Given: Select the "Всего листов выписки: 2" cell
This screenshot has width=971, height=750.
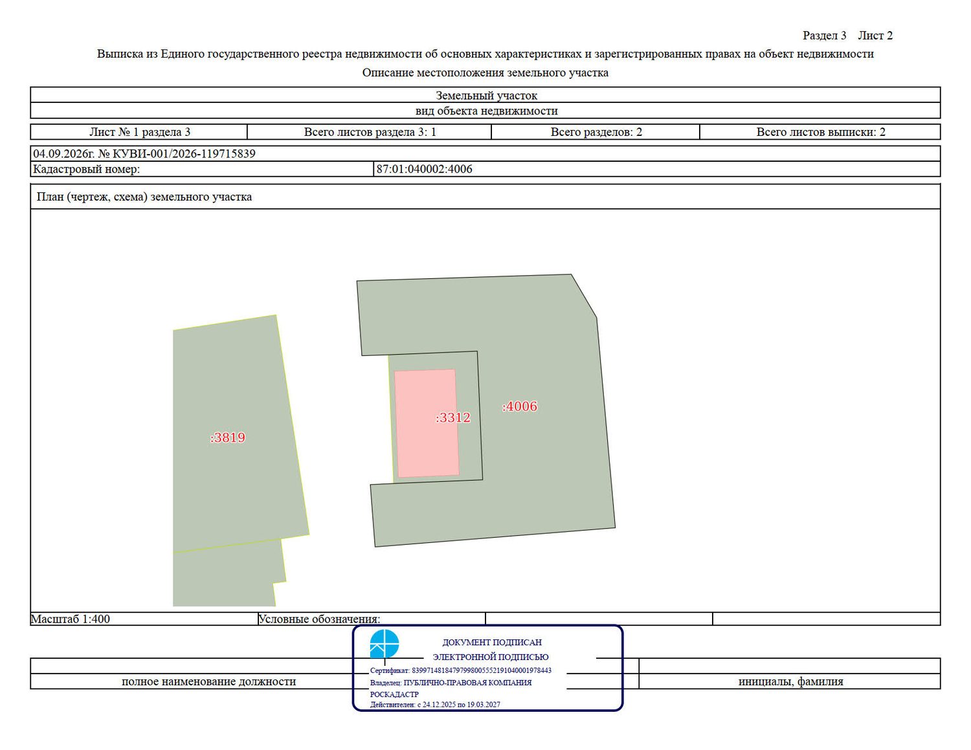Looking at the screenshot, I should [820, 132].
